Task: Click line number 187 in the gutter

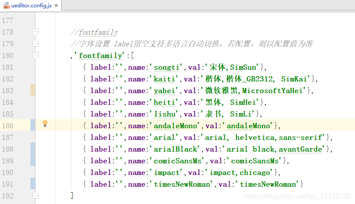Action: tap(7, 137)
